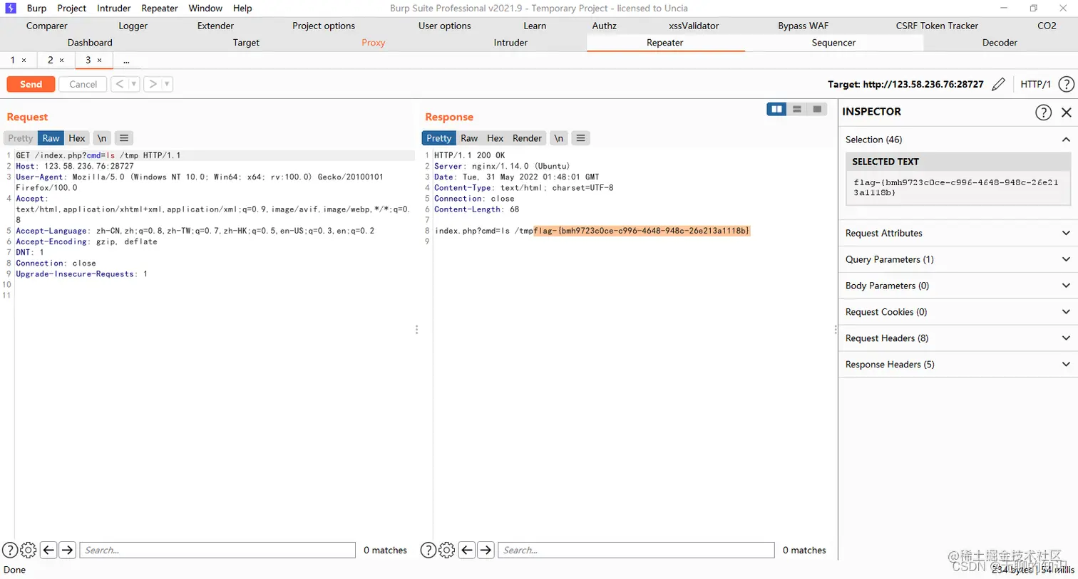Click the HTTP/1 protocol selector

(1035, 84)
